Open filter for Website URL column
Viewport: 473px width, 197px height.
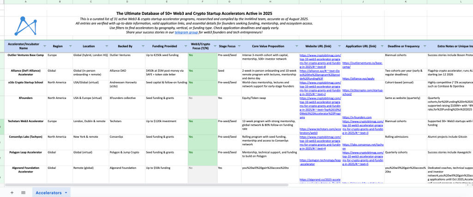(340, 46)
